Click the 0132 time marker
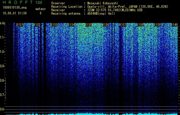 tap(37, 25)
